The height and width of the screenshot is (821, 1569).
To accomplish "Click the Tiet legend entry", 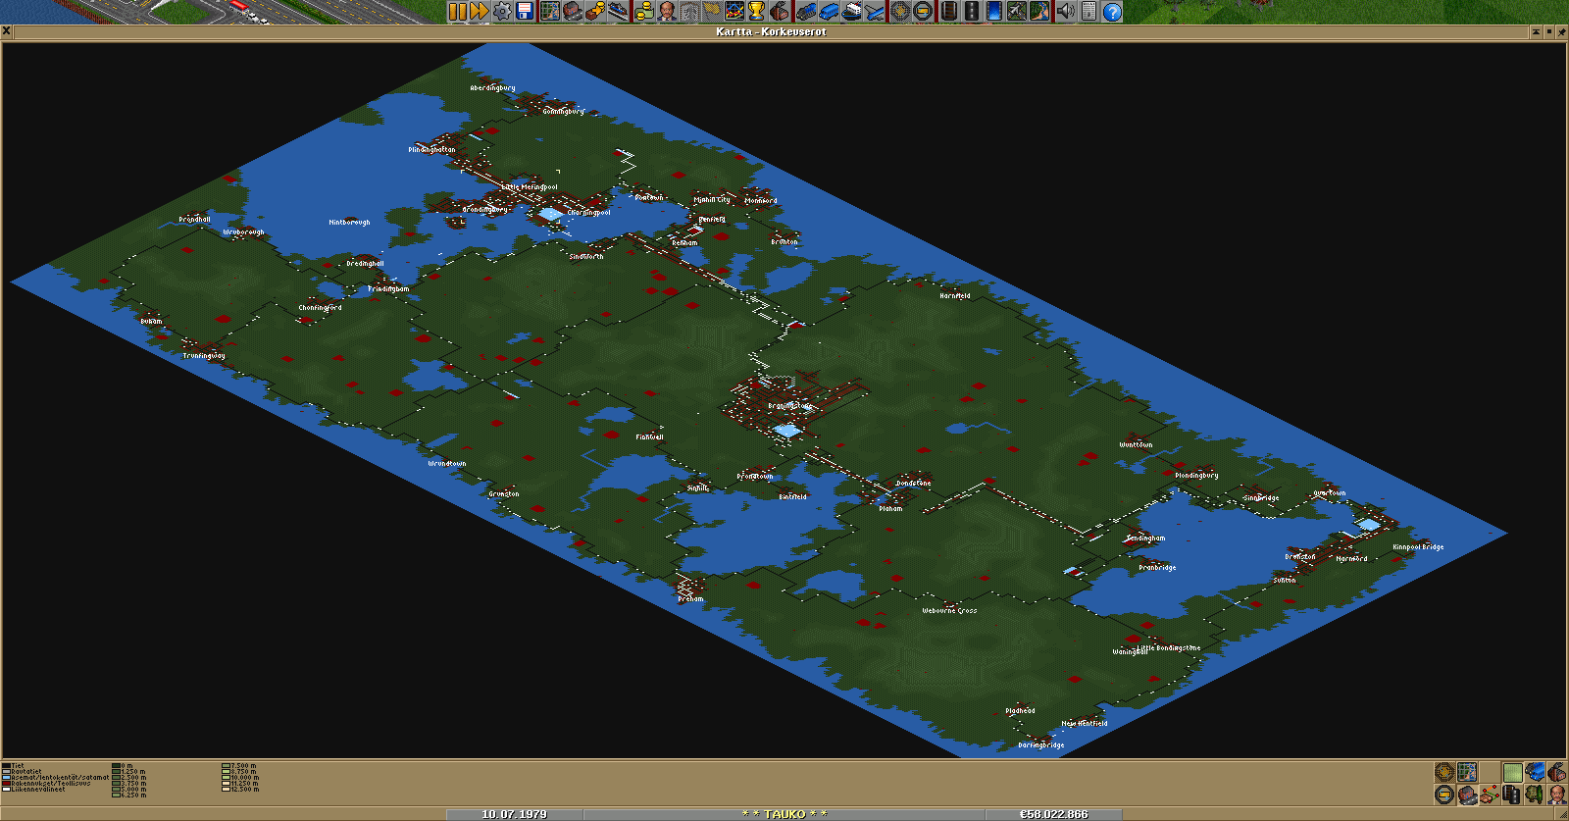I will (x=14, y=766).
